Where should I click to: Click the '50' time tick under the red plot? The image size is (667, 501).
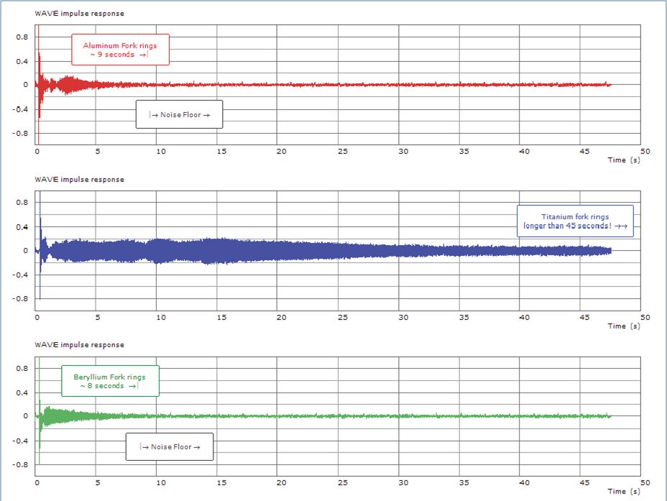coord(645,152)
